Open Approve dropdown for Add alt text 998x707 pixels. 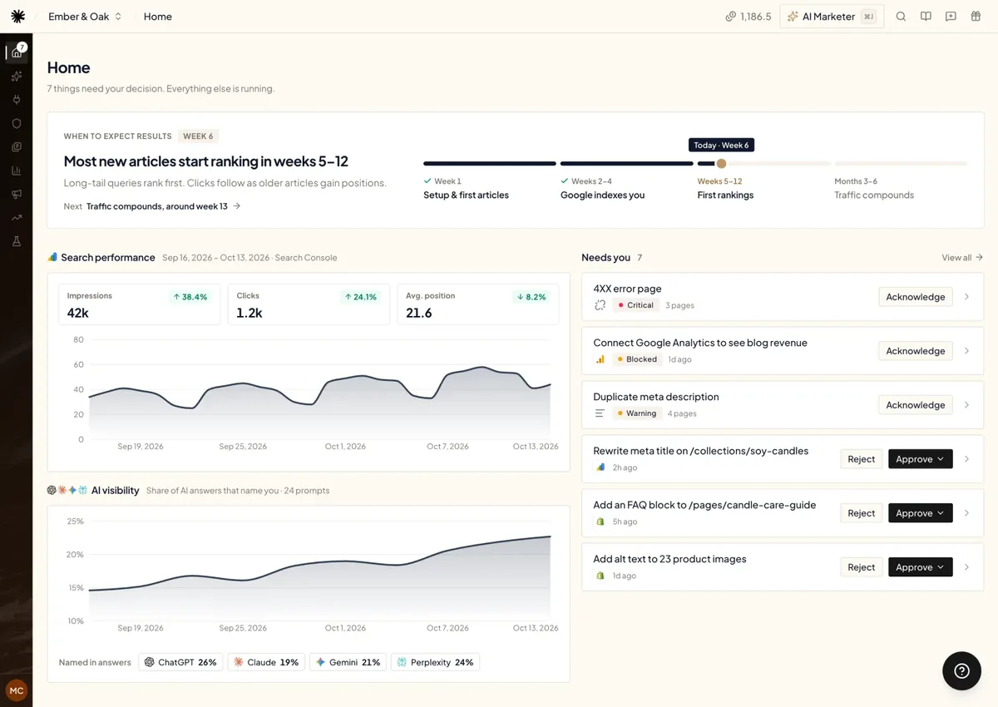(x=920, y=567)
